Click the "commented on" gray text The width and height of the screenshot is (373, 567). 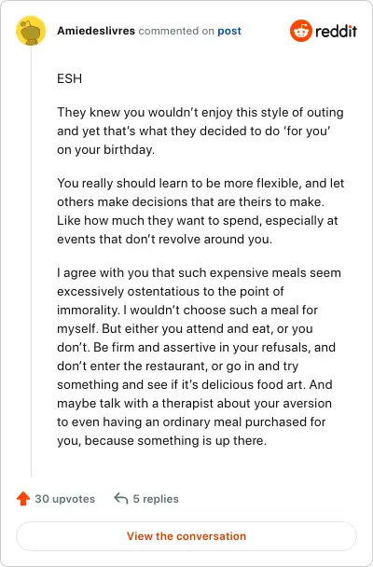click(x=176, y=31)
